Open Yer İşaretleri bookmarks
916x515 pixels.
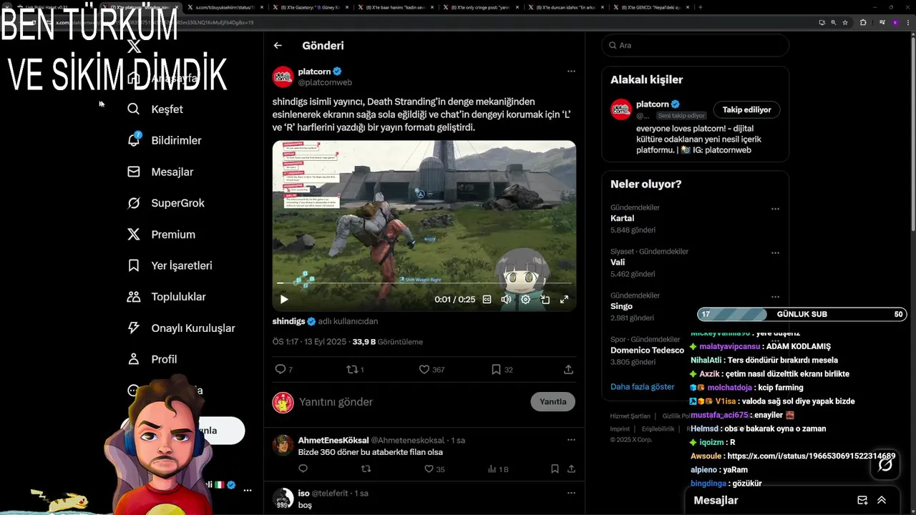pyautogui.click(x=170, y=265)
